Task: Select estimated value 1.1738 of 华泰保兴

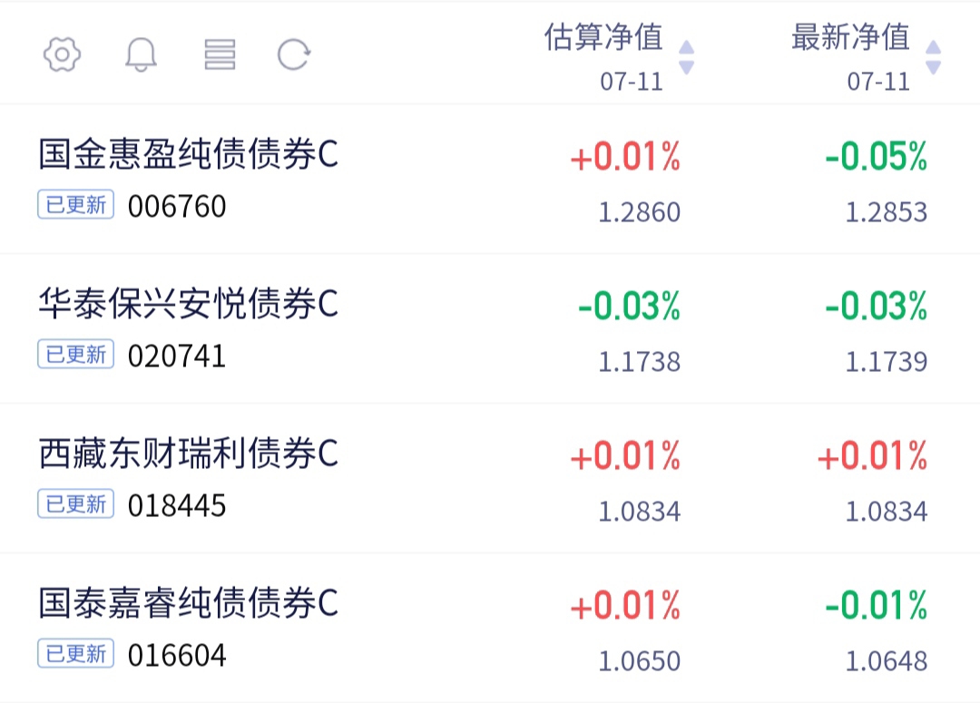Action: point(640,362)
